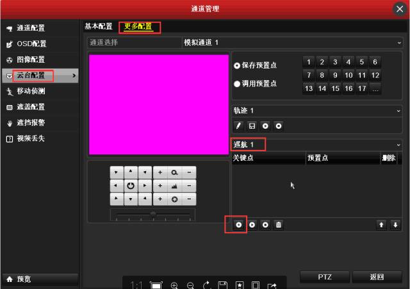This screenshot has height=289, width=410.
Task: Click the focus plus button
Action: coord(160,186)
